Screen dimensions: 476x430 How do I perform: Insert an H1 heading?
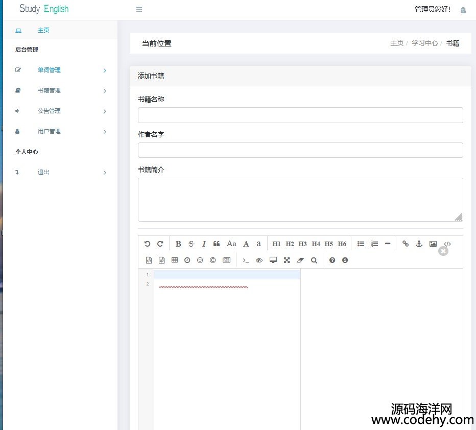pyautogui.click(x=276, y=244)
